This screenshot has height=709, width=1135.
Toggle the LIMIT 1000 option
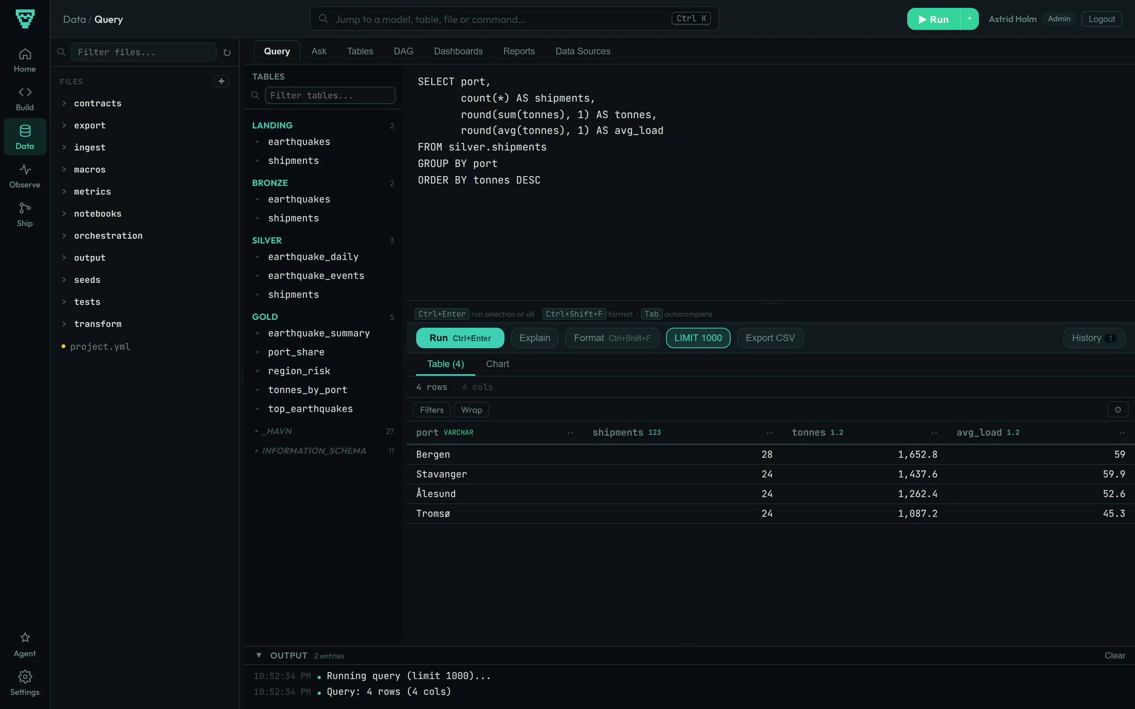(x=698, y=338)
